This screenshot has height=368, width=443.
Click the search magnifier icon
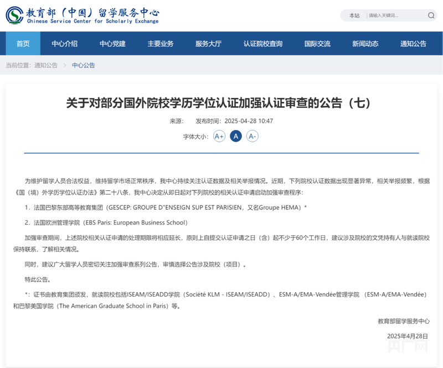(431, 15)
